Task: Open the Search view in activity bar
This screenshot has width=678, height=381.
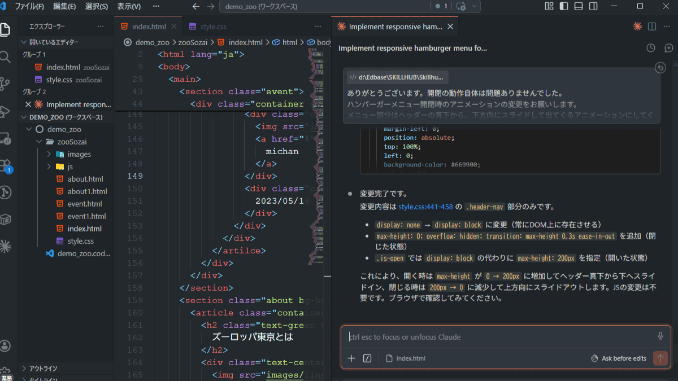Action: coord(6,56)
